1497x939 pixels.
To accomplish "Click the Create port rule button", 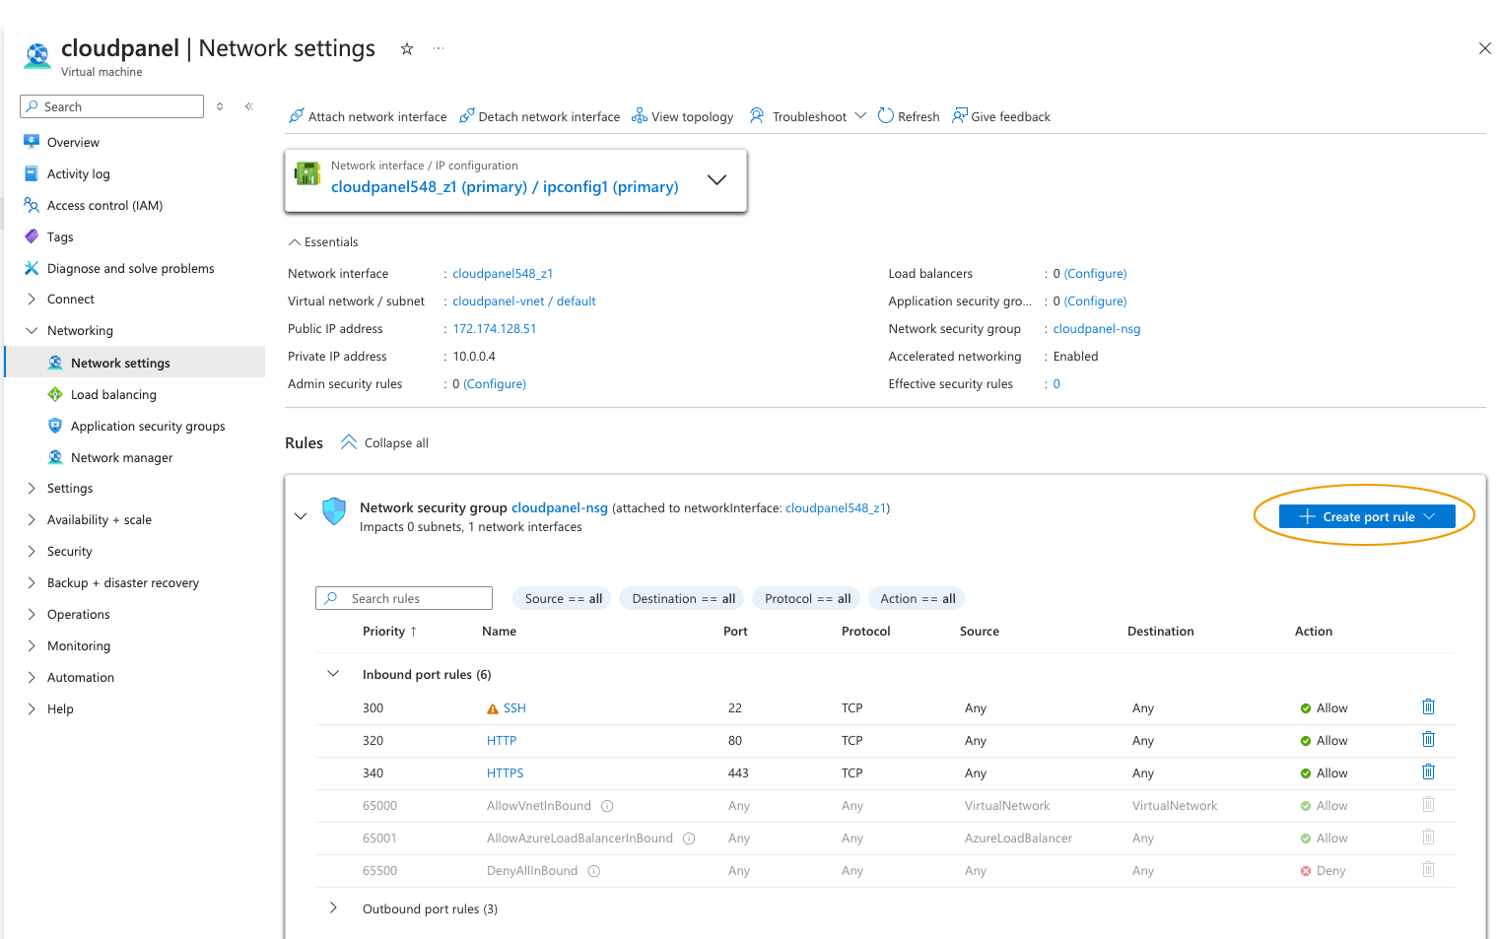I will [x=1366, y=516].
